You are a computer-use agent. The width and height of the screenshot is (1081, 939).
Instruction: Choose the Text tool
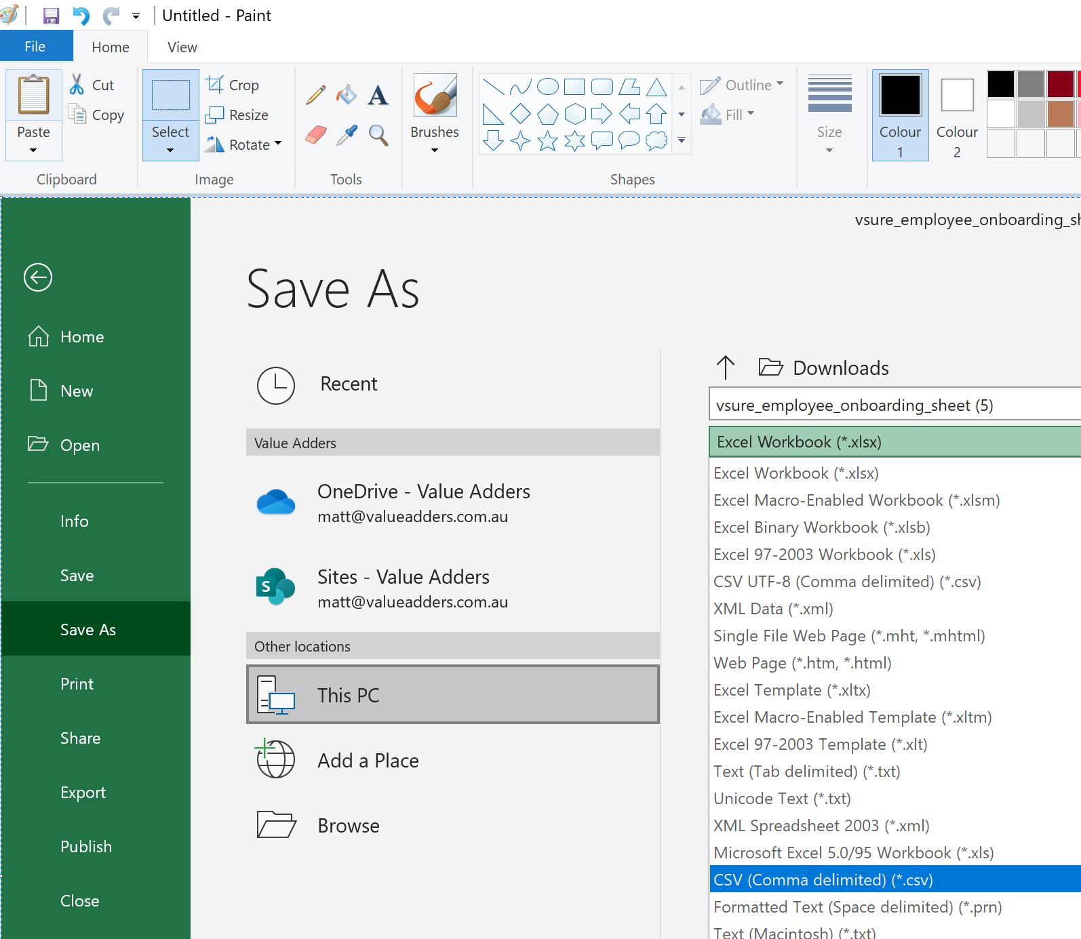pyautogui.click(x=378, y=95)
